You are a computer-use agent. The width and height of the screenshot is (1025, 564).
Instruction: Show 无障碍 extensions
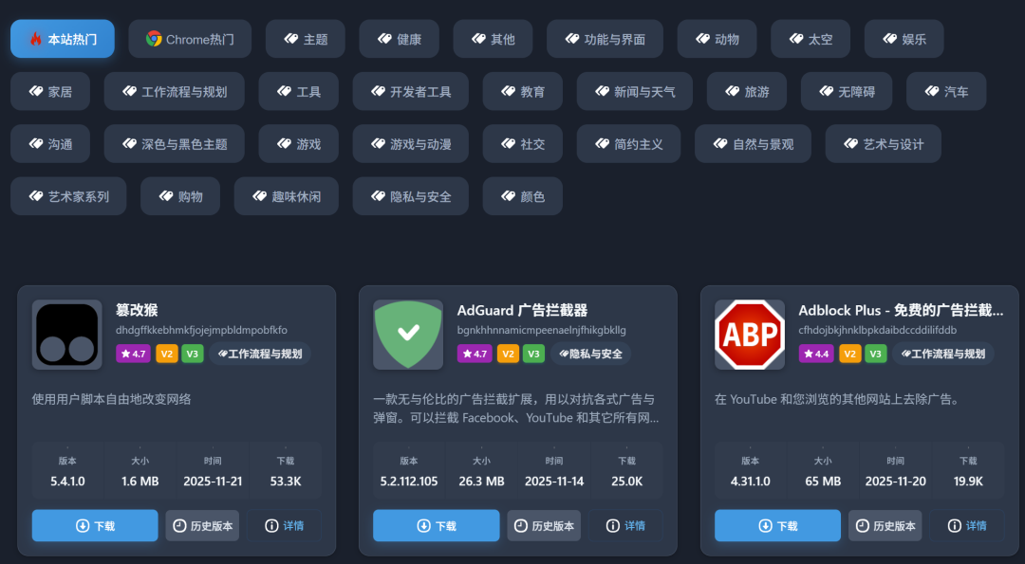(847, 91)
